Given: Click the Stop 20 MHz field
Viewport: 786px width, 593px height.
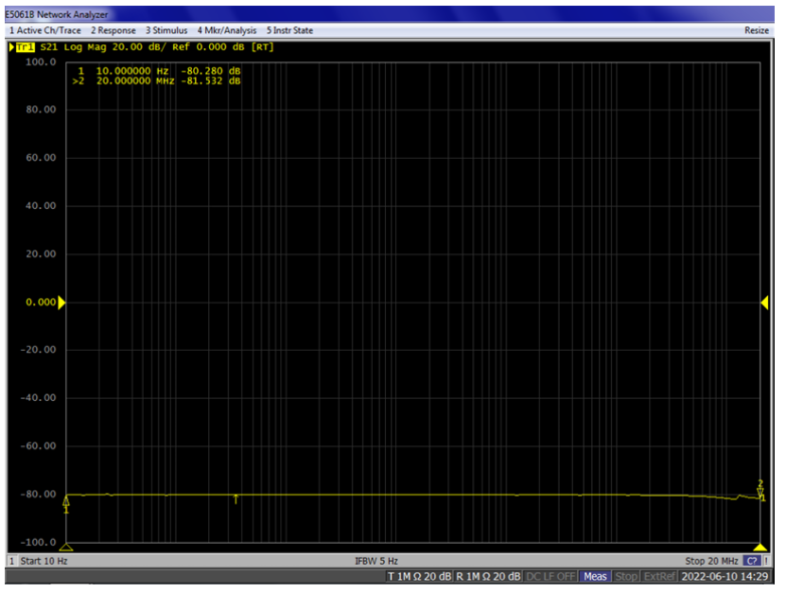Looking at the screenshot, I should [x=711, y=562].
